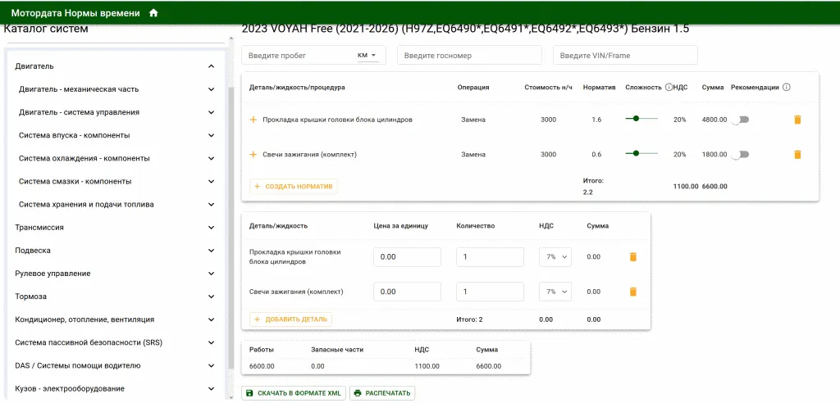Toggle recommendation for Прокладка крышки row
This screenshot has width=840, height=403.
point(741,120)
